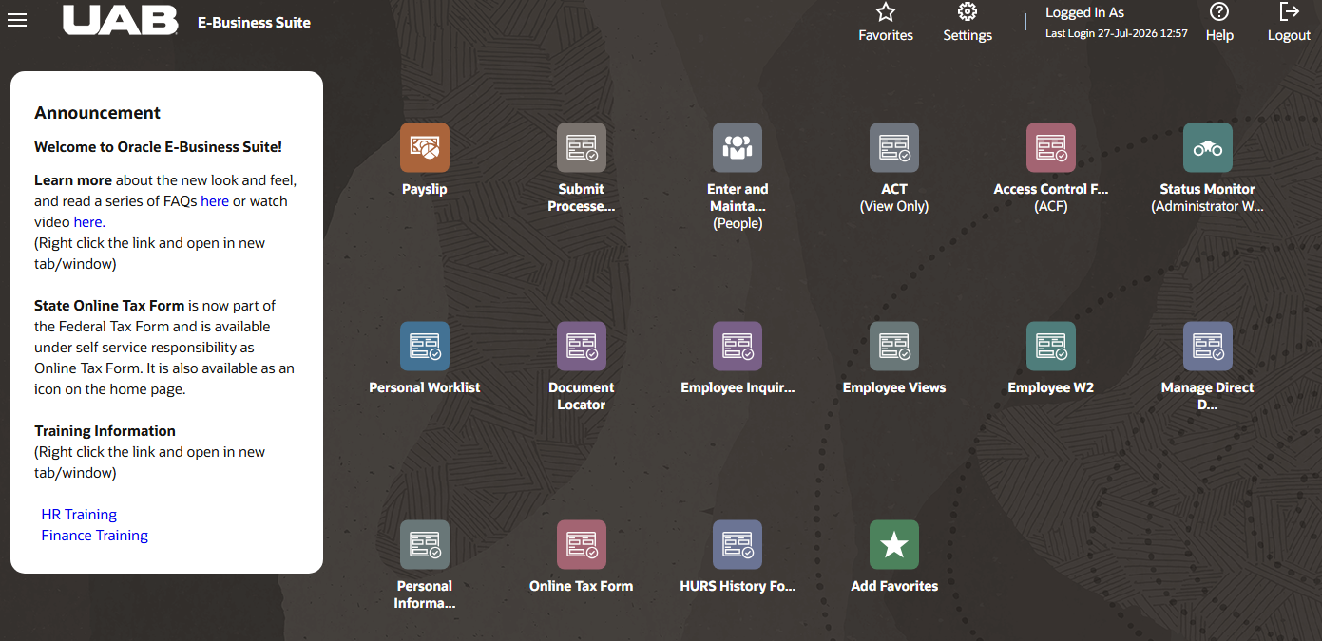Open the Employee Inquiry tile icon
1322x641 pixels.
coord(738,347)
